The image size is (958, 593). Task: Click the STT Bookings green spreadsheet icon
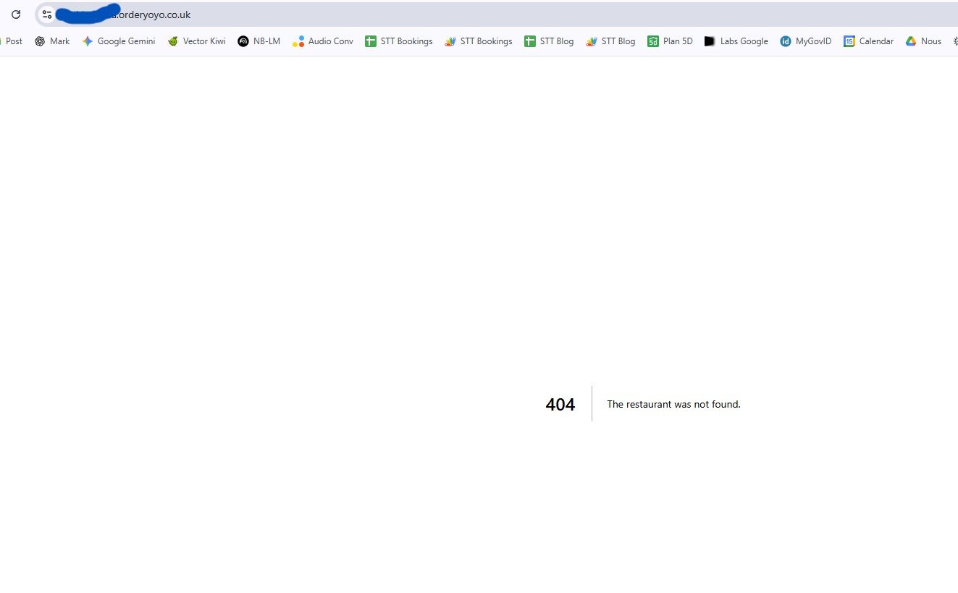tap(371, 41)
